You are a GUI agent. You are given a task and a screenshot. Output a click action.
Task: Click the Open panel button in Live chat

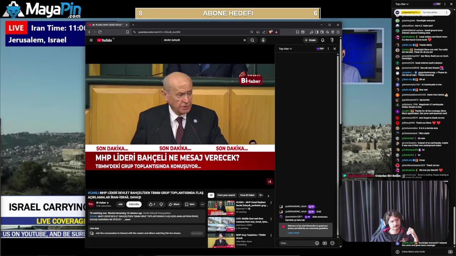[x=197, y=233]
